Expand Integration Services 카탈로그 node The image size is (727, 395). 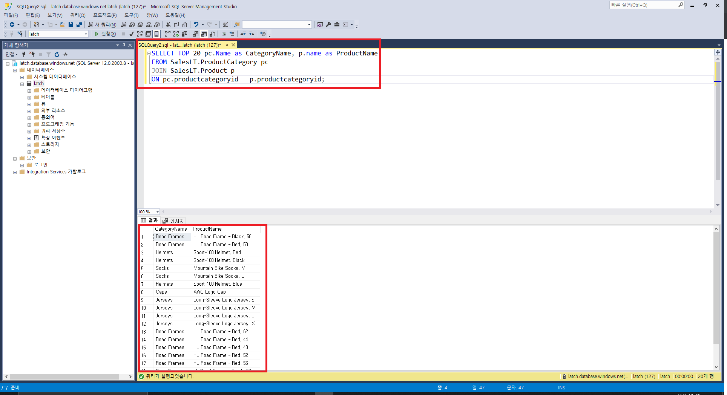15,172
